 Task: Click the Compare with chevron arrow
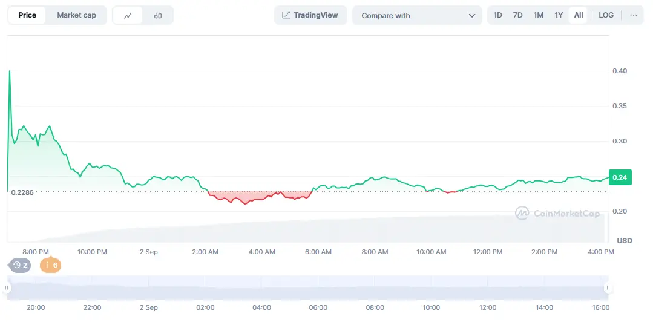472,16
